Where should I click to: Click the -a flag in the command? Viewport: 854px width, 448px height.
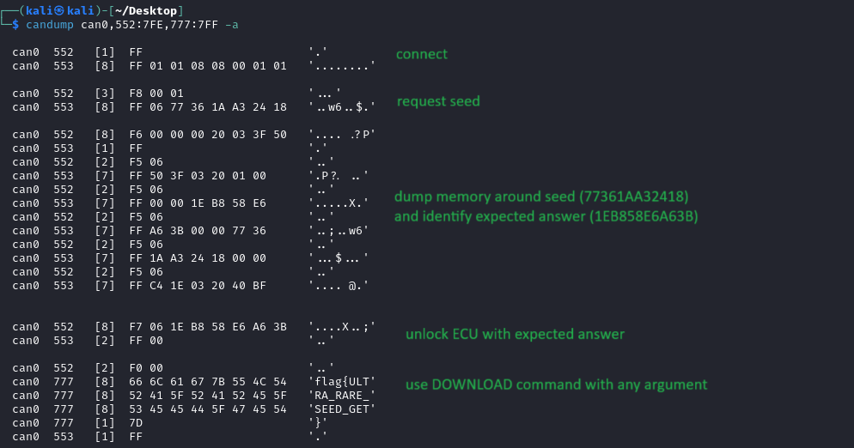coord(231,24)
